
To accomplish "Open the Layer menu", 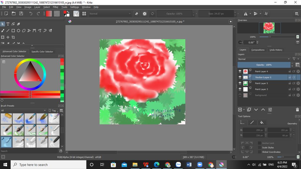I will tap(37, 7).
